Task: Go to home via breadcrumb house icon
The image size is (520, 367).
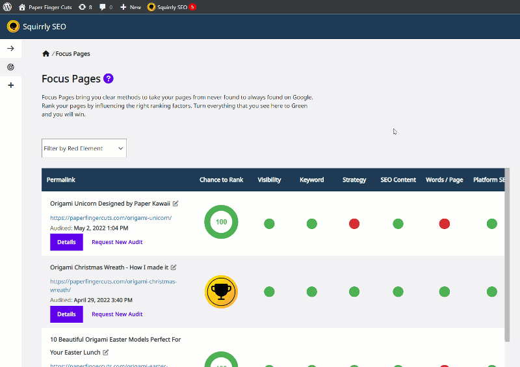Action: (45, 53)
